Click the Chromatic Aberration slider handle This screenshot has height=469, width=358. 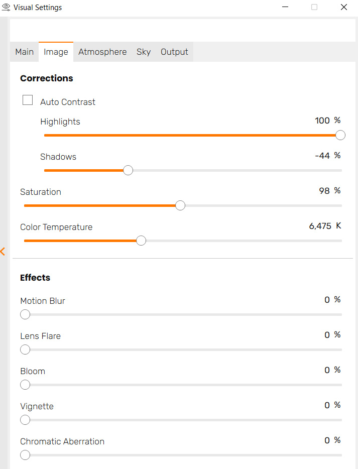25,455
